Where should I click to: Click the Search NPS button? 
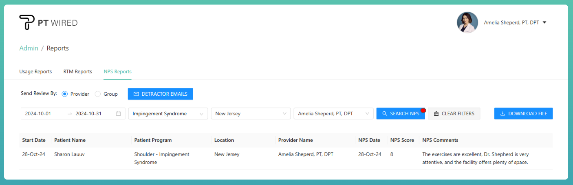(400, 114)
